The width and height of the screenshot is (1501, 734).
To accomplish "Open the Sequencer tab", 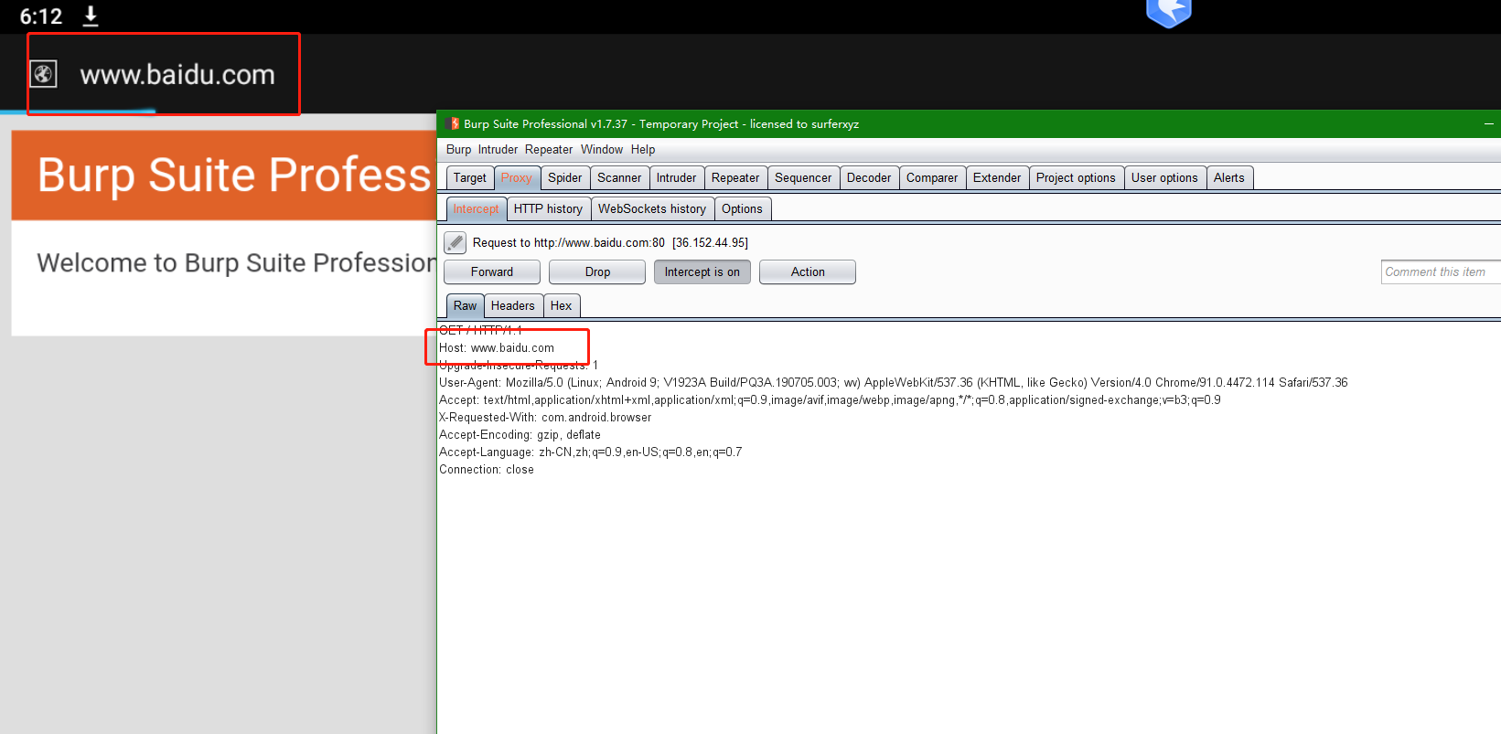I will tap(803, 178).
